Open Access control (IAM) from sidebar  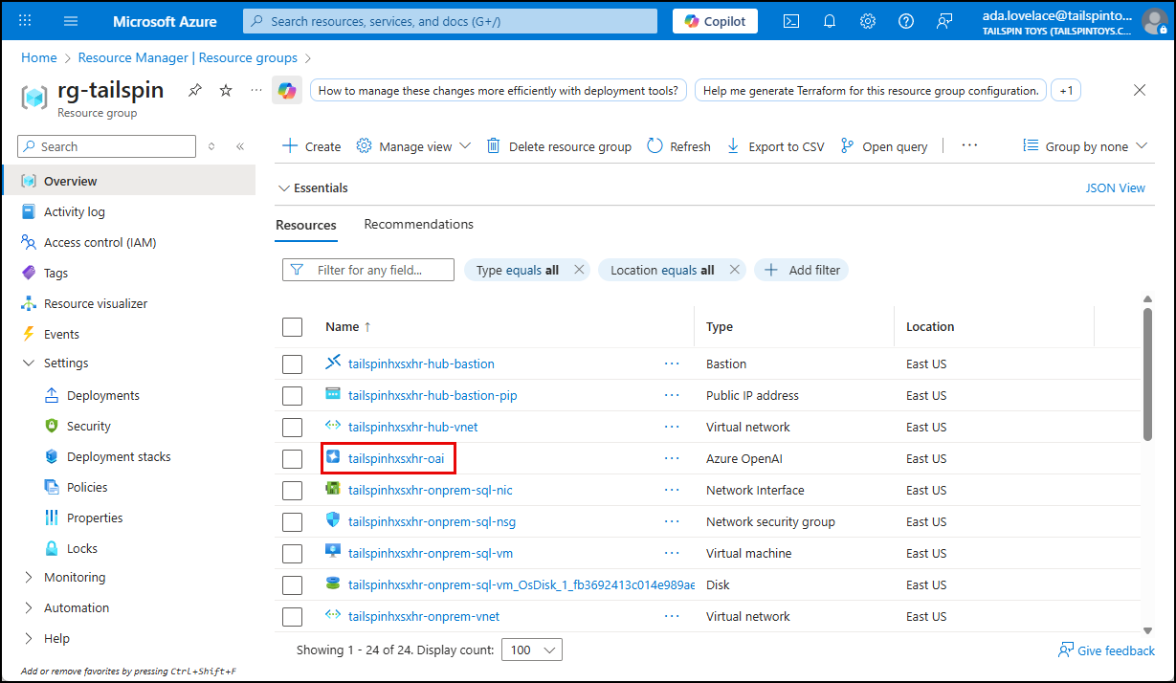pos(98,242)
